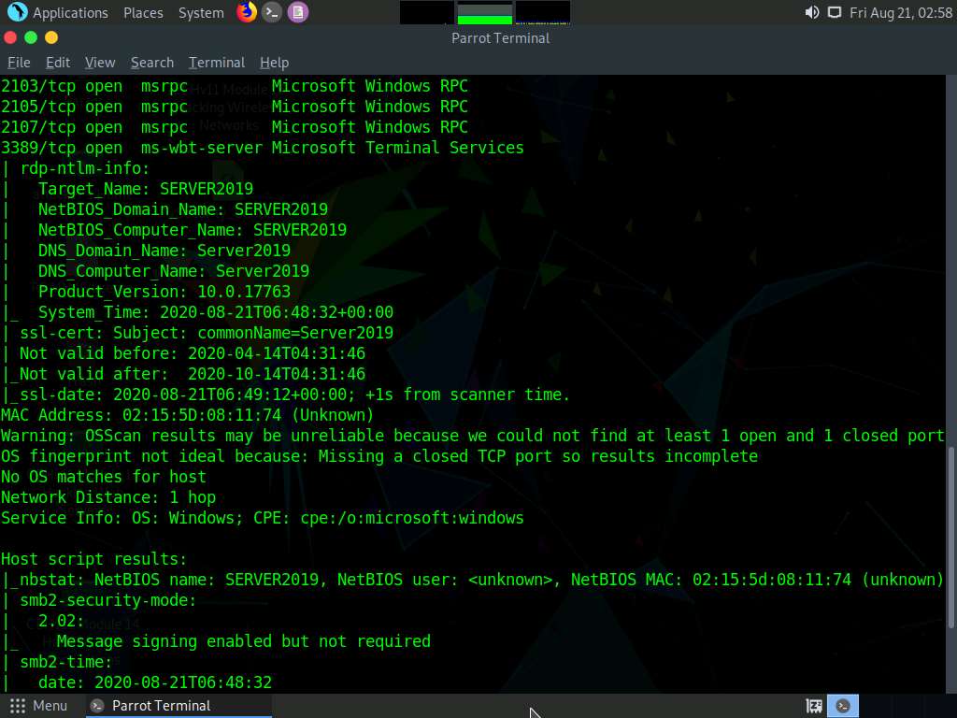Launch terminal from top panel icon
The width and height of the screenshot is (957, 718).
tap(272, 12)
